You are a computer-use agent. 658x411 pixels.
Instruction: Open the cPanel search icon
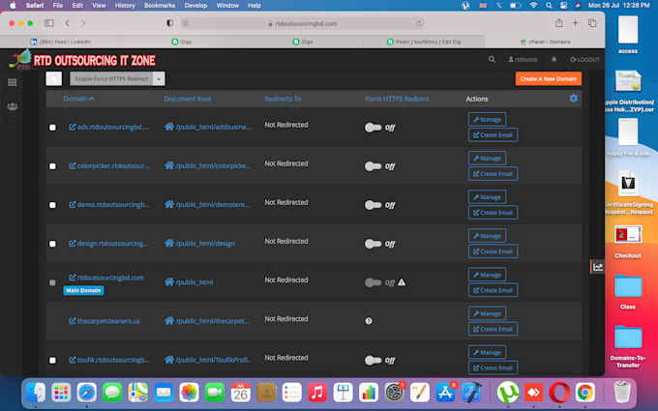[x=492, y=60]
